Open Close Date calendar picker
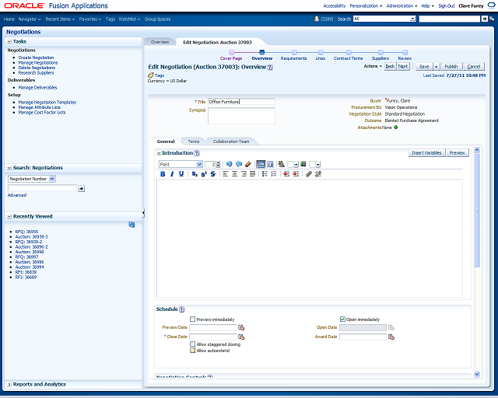 tap(241, 337)
